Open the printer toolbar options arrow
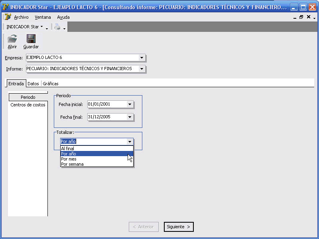This screenshot has height=239, width=319. point(64,29)
